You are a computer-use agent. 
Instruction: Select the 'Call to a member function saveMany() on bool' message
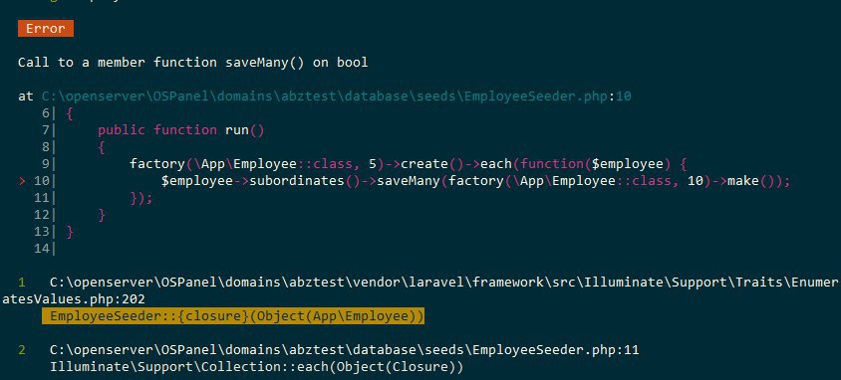[193, 63]
